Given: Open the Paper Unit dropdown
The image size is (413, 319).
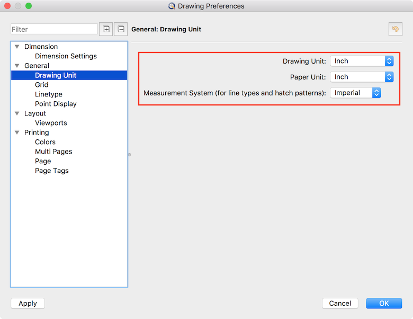Looking at the screenshot, I should (362, 77).
